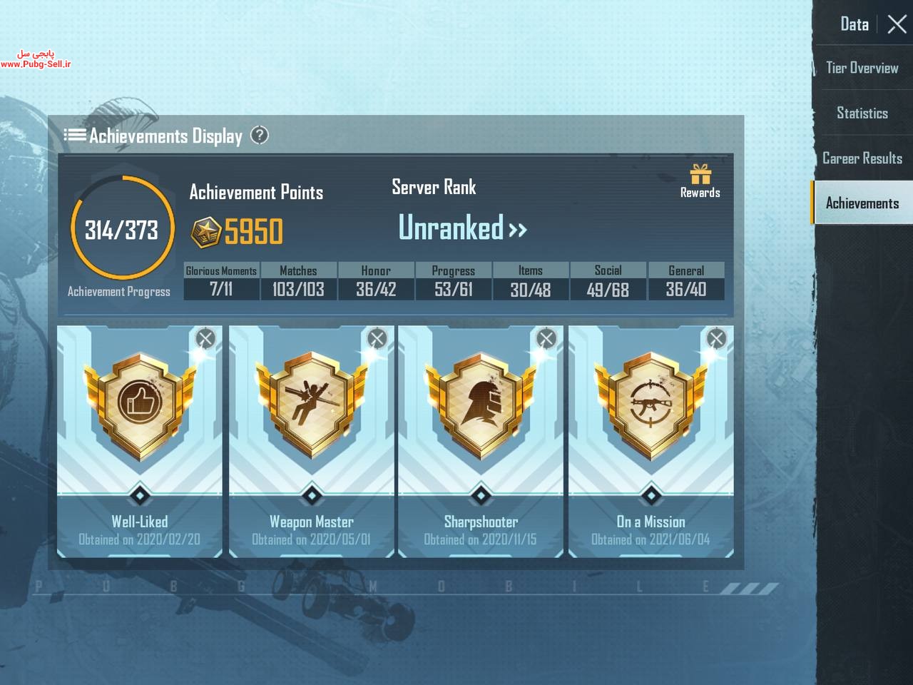Click the Achievement Progress ring 314/373
The height and width of the screenshot is (685, 913).
point(121,229)
